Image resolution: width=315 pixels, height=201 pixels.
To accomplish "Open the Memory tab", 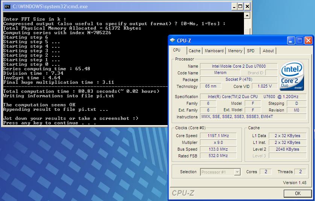I will click(235, 51).
